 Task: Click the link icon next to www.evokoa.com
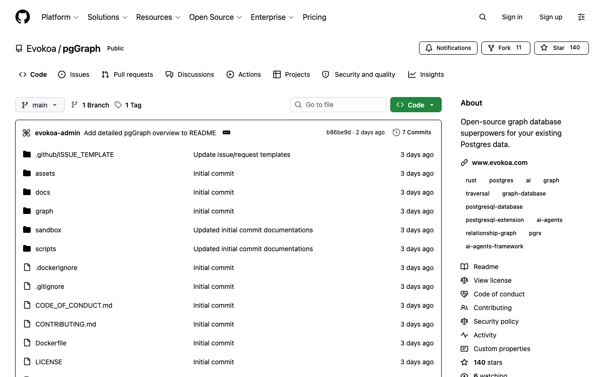[464, 163]
